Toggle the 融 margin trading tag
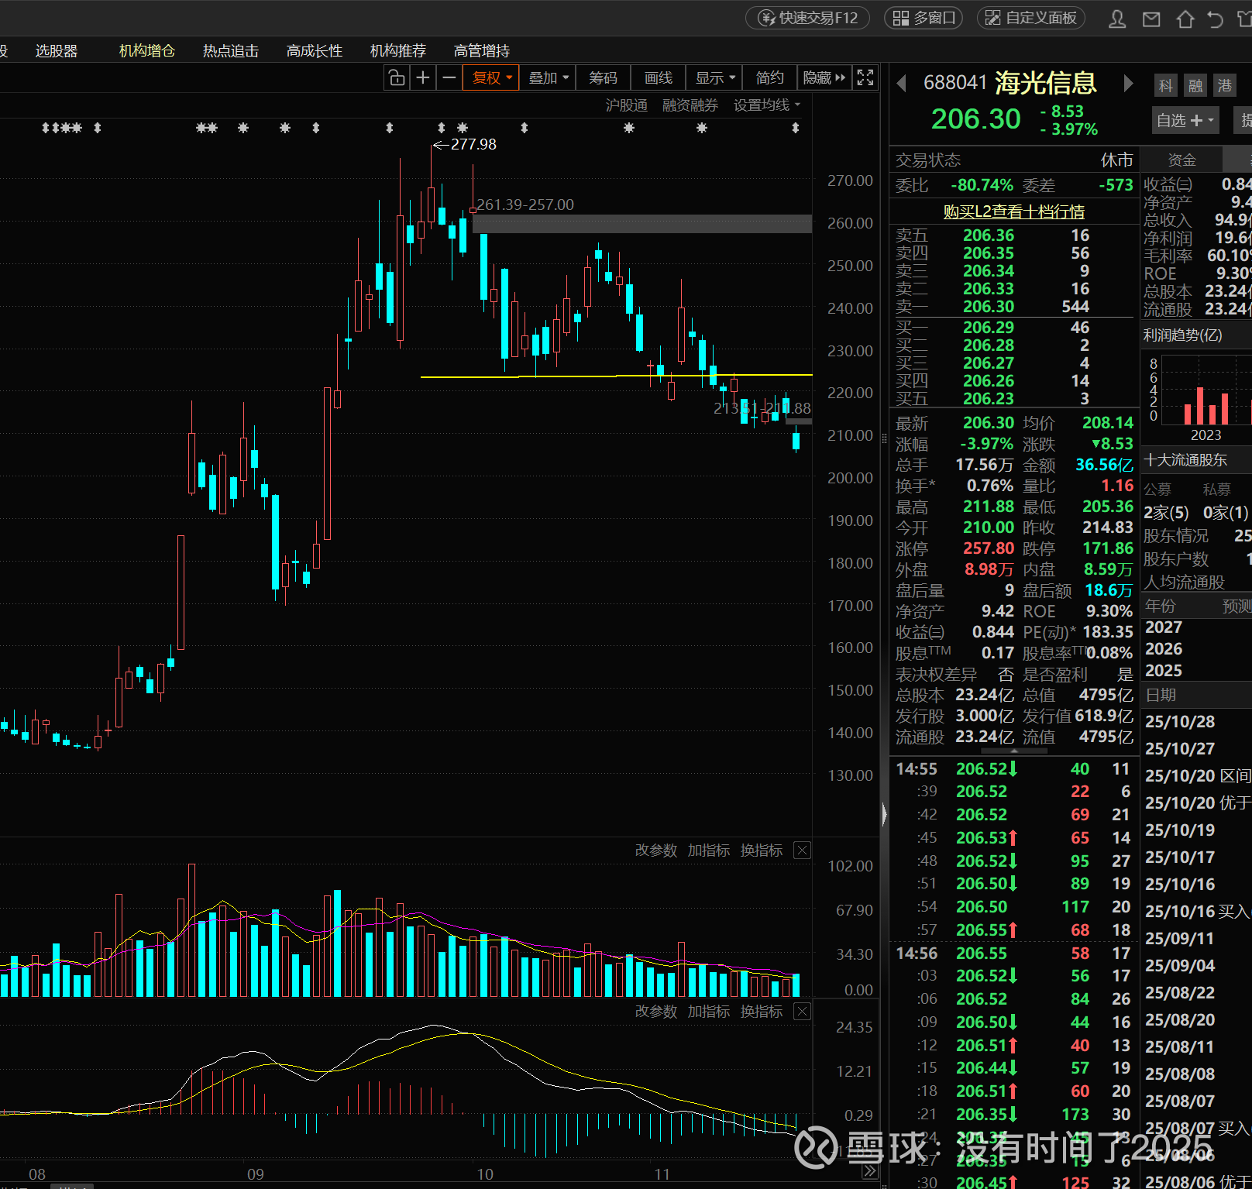The height and width of the screenshot is (1189, 1252). coord(1195,86)
